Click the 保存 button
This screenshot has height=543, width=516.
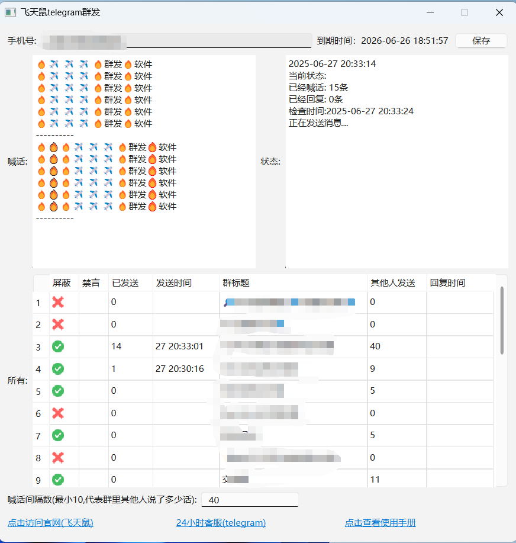point(481,40)
